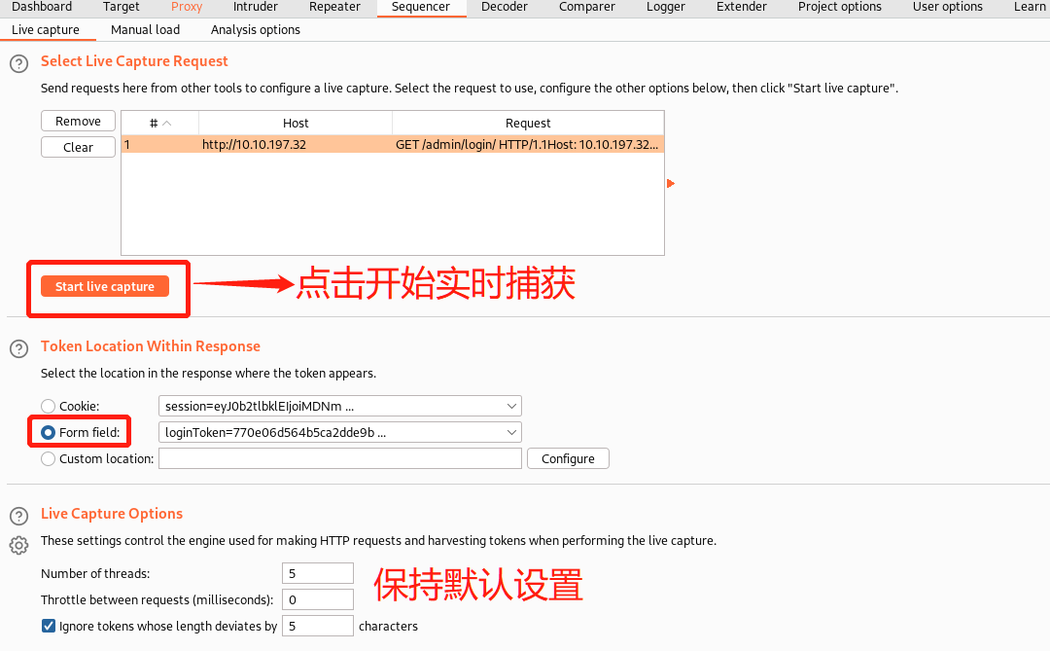Screen dimensions: 1050x651
Task: Sort by the # column header
Action: [159, 123]
